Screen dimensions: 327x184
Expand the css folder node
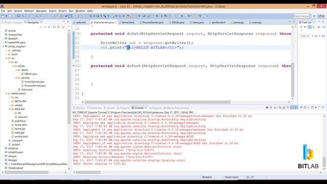point(10,98)
